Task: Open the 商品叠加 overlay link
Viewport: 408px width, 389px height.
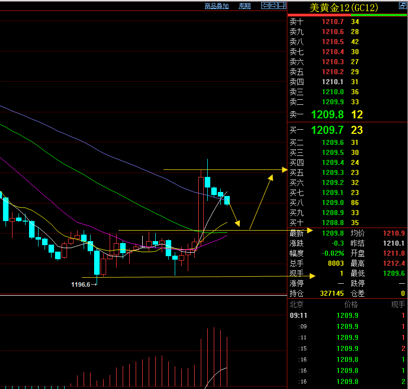Action: click(217, 6)
